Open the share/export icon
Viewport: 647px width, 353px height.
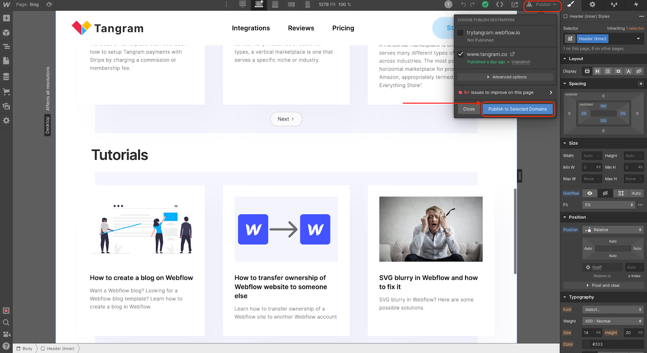coord(515,4)
